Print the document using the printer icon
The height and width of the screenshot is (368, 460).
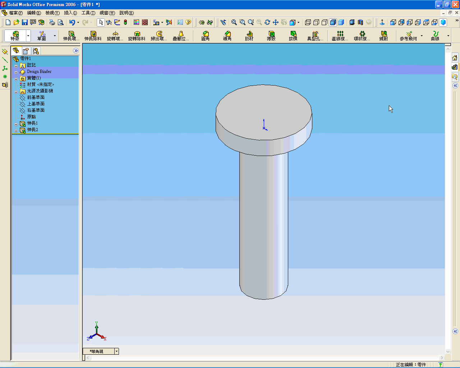[52, 22]
